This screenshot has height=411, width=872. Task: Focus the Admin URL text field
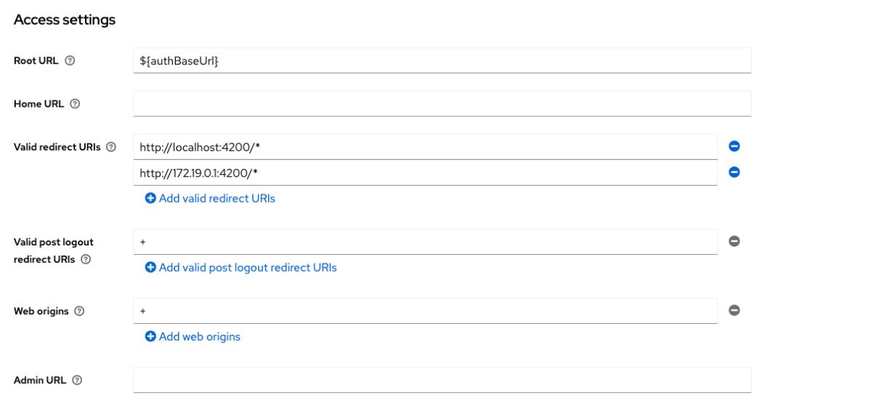442,380
